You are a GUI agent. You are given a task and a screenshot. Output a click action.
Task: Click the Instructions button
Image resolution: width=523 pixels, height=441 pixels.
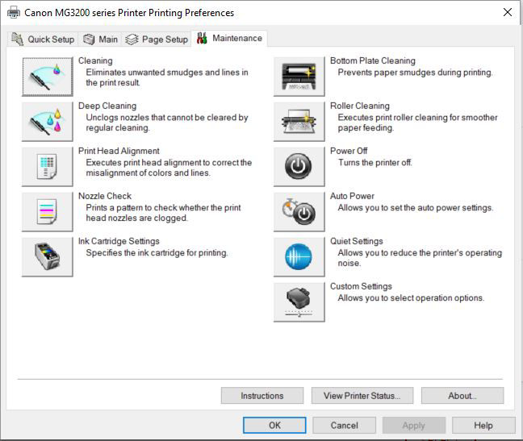click(x=261, y=396)
